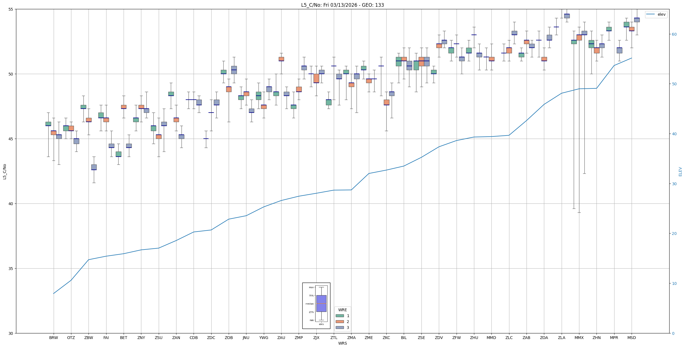Click the ZSE green box
This screenshot has height=348, width=685.
(416, 65)
